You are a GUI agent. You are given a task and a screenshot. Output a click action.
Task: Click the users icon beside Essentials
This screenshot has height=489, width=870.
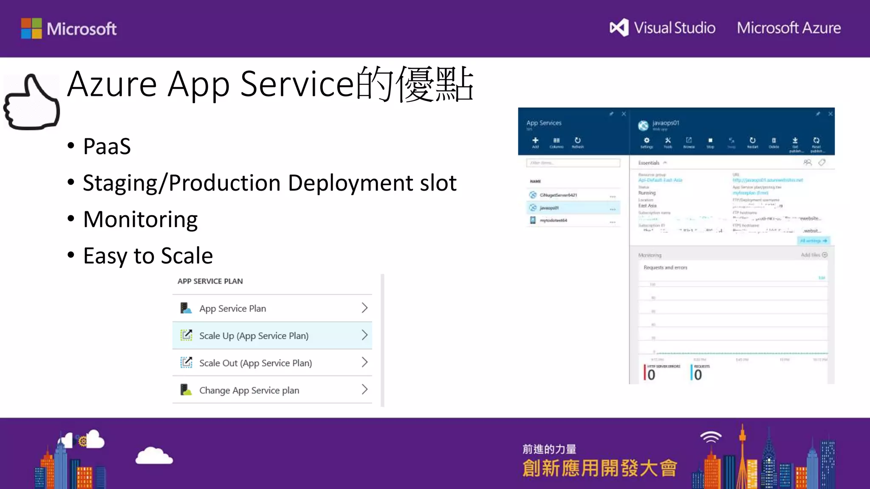coord(808,163)
